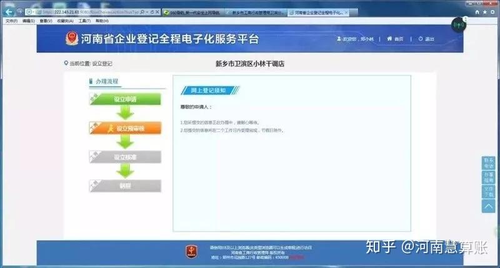Click the national emblem logo in header
Screen dimensions: 500x268
72,39
